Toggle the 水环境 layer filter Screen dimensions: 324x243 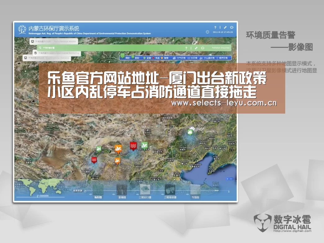[192, 58]
